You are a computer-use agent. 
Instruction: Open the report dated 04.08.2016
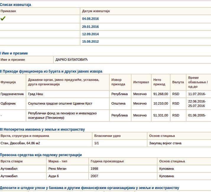[90, 19]
